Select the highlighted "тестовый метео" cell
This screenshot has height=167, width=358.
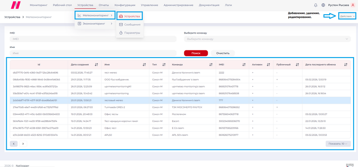pyautogui.click(x=125, y=100)
